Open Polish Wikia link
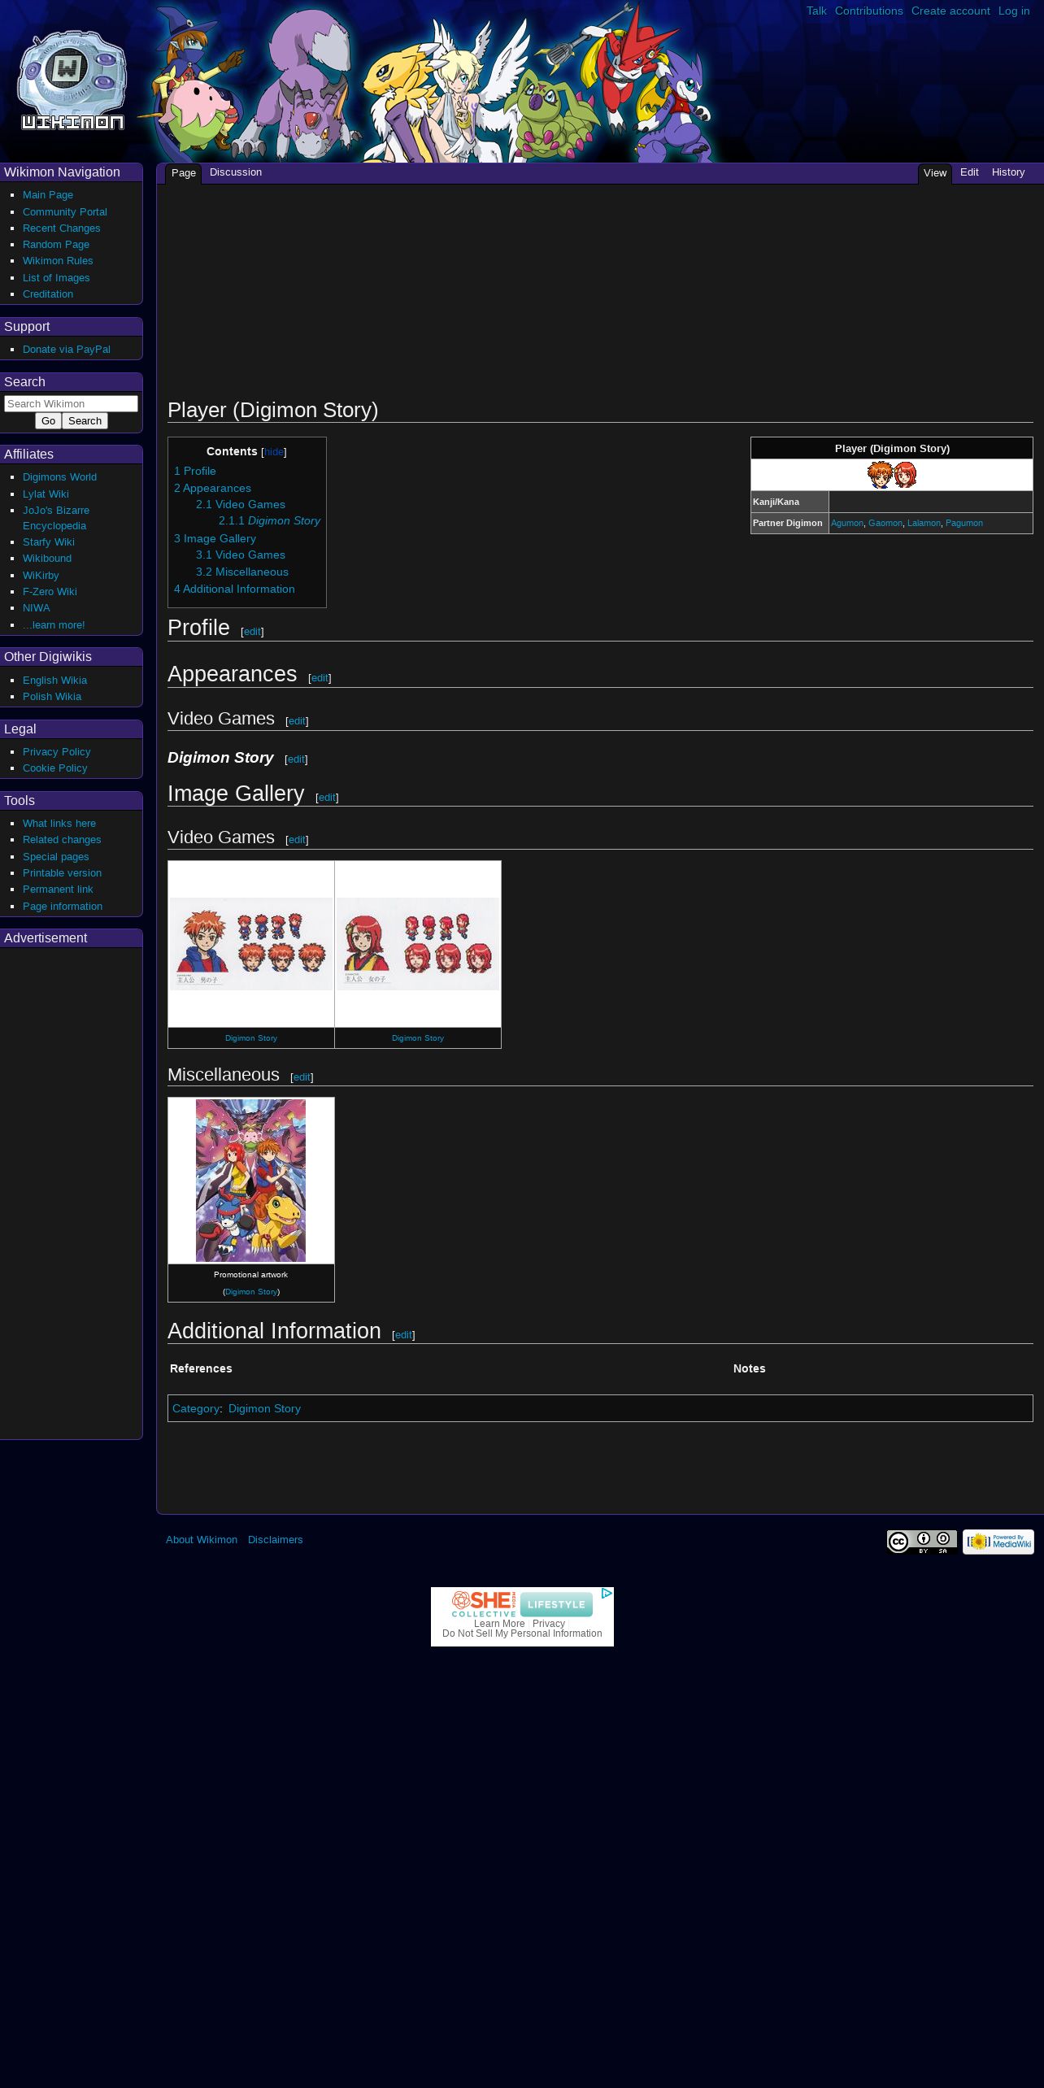The width and height of the screenshot is (1044, 2088). 52,697
